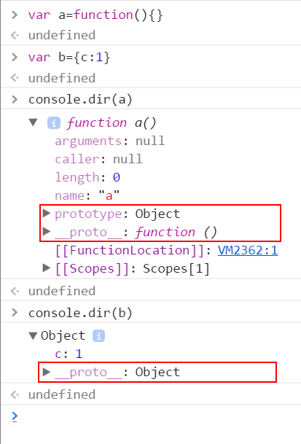Click the info icon beside Object

point(99,336)
